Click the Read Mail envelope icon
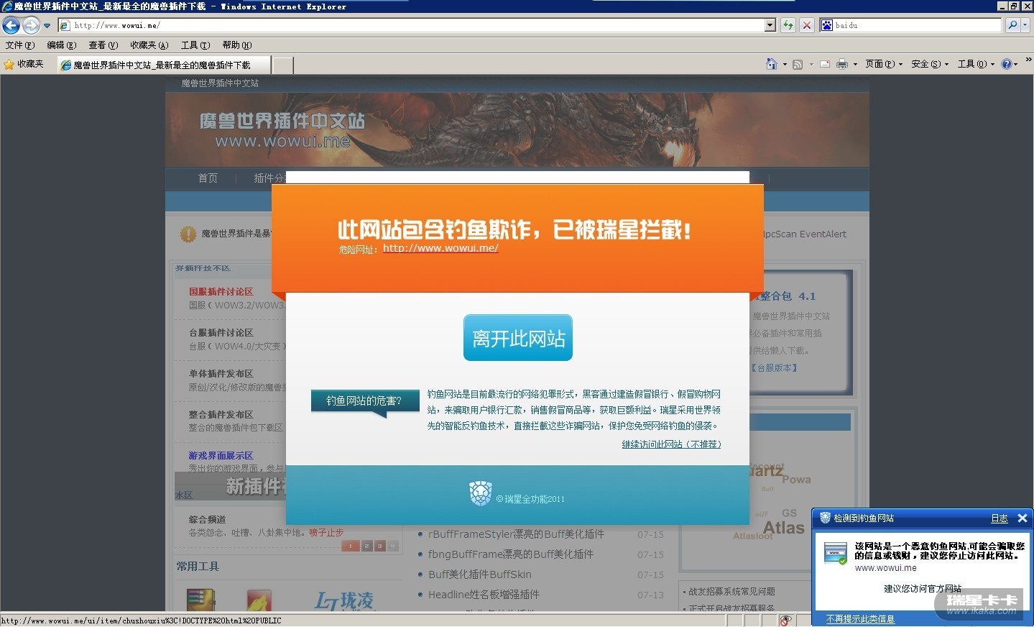 825,64
